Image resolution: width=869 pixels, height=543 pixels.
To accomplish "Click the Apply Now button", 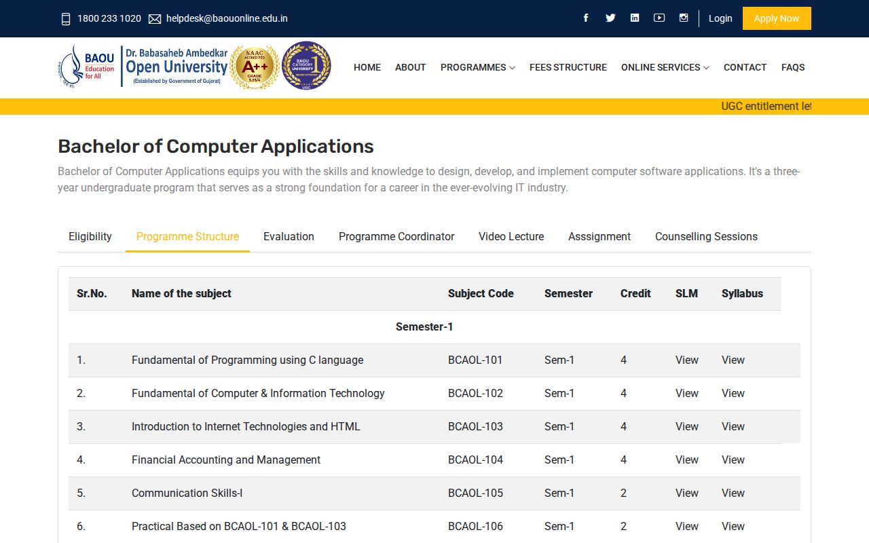I will [777, 18].
